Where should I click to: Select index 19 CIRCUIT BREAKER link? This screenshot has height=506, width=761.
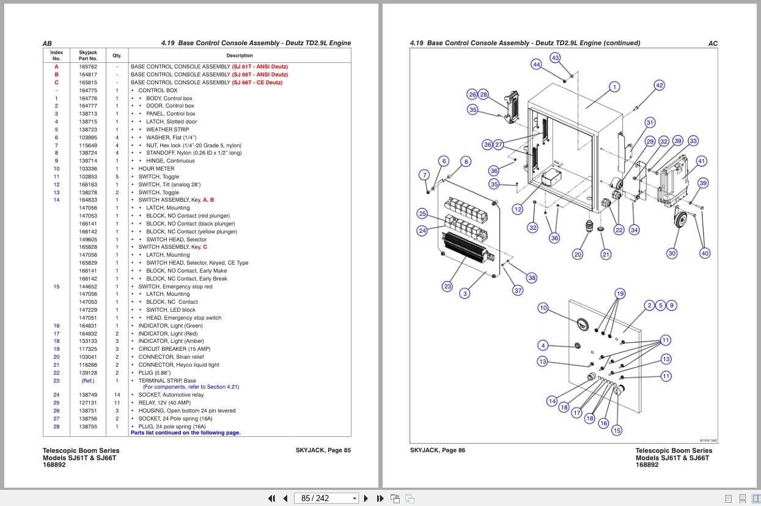56,348
